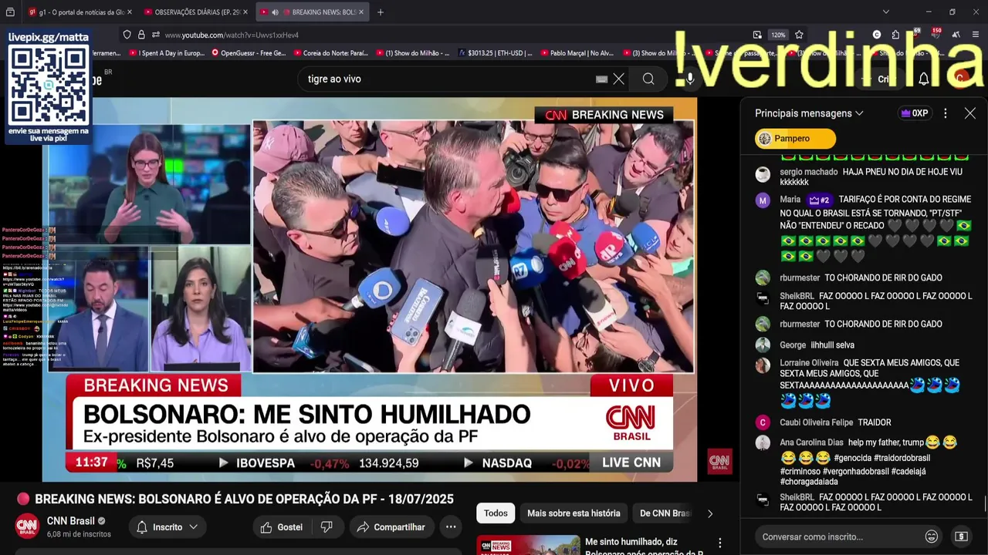Screen dimensions: 988x555
Task: Open extension with 150 badge
Action: coord(935,34)
